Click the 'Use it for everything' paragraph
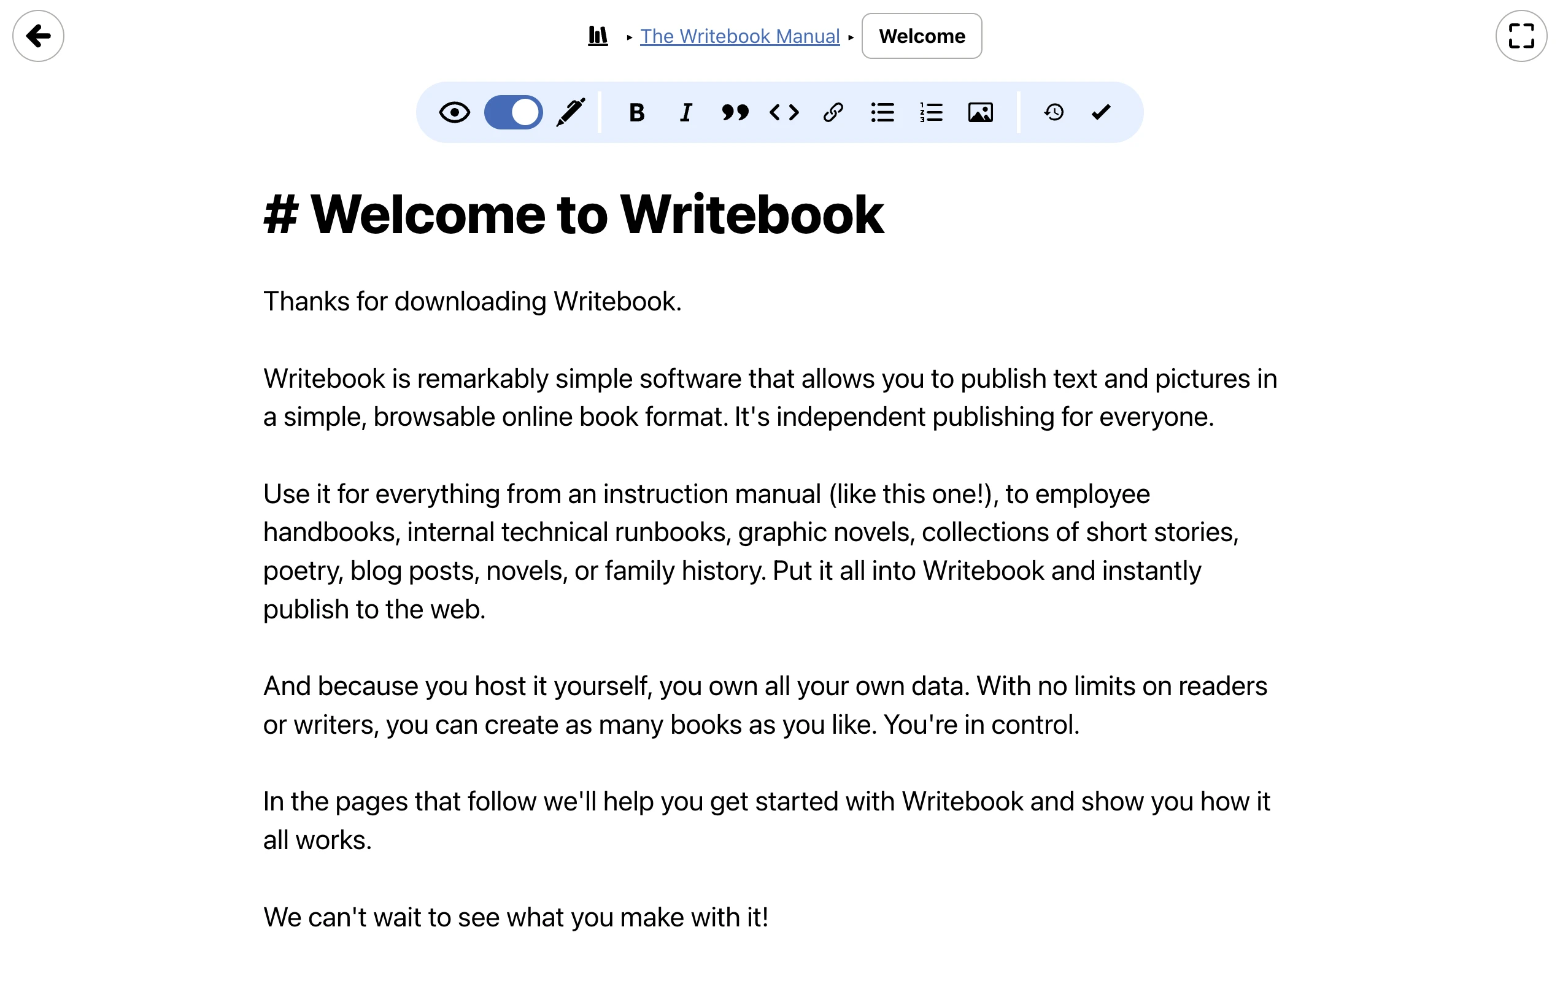1560x1008 pixels. (751, 552)
